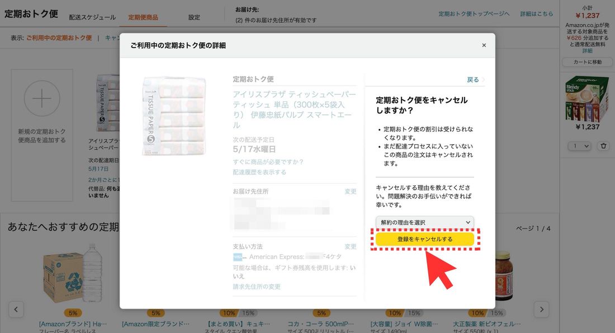Open the 設定 tab
Screen dimensions: 615x333
click(194, 17)
